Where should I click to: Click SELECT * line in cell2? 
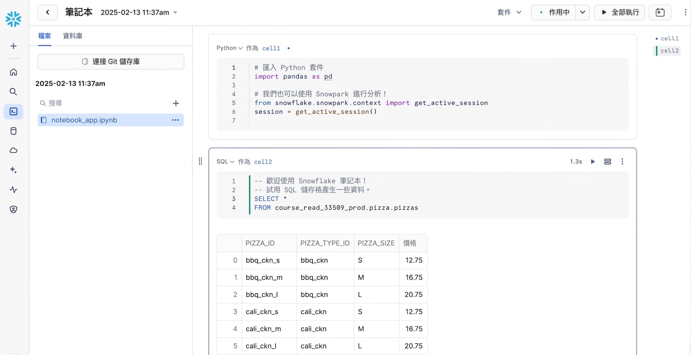(x=271, y=199)
